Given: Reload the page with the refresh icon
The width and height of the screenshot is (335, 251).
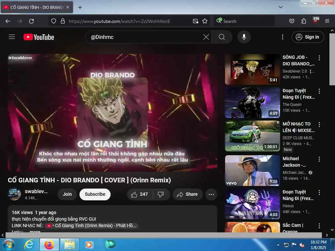Looking at the screenshot, I should pos(31,21).
